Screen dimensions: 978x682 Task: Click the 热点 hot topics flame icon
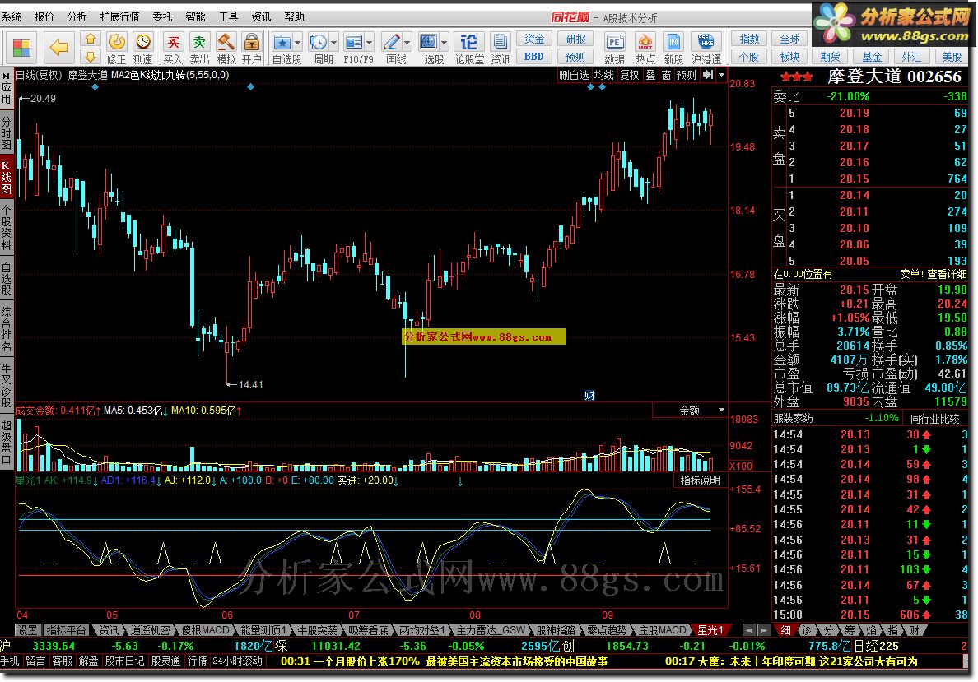point(645,48)
